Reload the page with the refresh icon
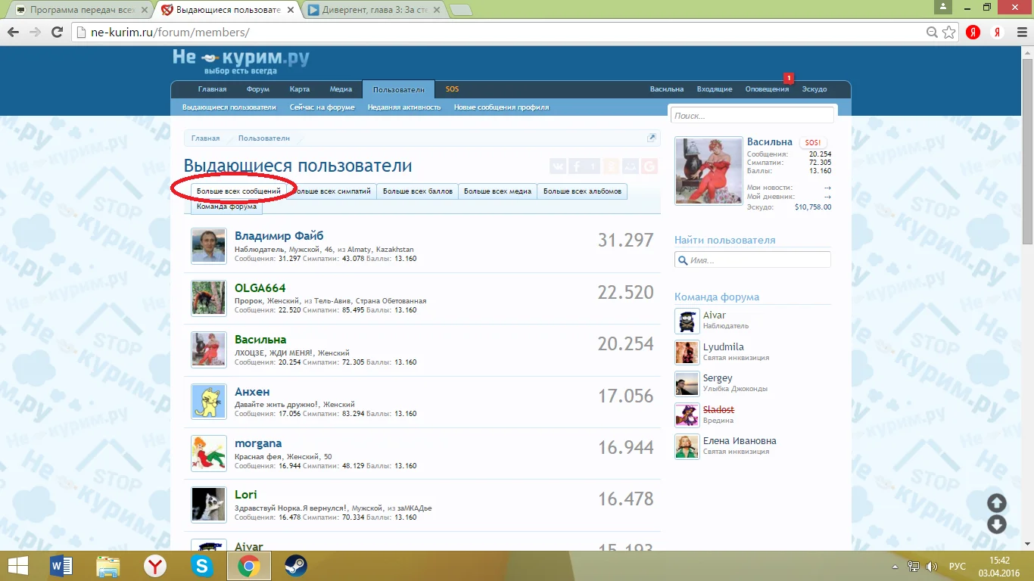 coord(57,33)
